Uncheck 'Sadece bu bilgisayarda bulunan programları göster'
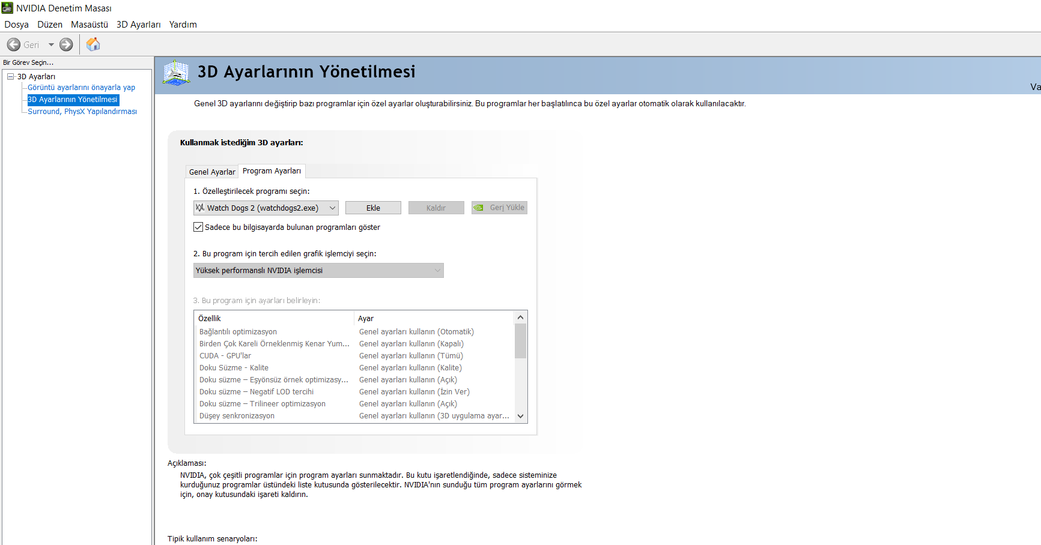 pyautogui.click(x=198, y=227)
